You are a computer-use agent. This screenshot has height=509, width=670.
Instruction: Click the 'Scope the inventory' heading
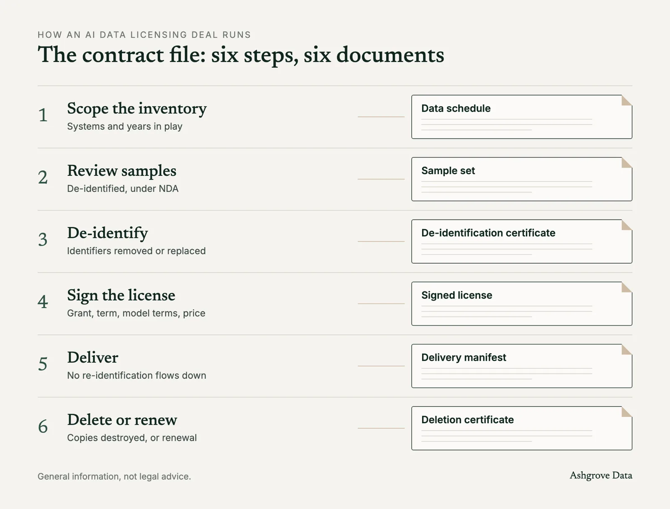pyautogui.click(x=137, y=109)
